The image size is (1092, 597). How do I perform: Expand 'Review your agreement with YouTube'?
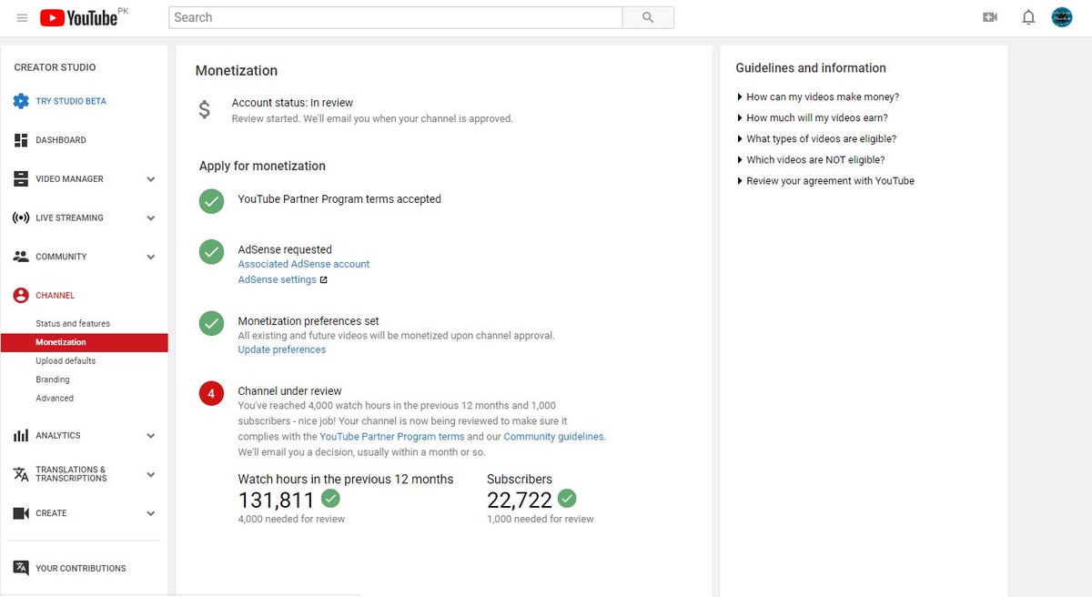point(824,180)
